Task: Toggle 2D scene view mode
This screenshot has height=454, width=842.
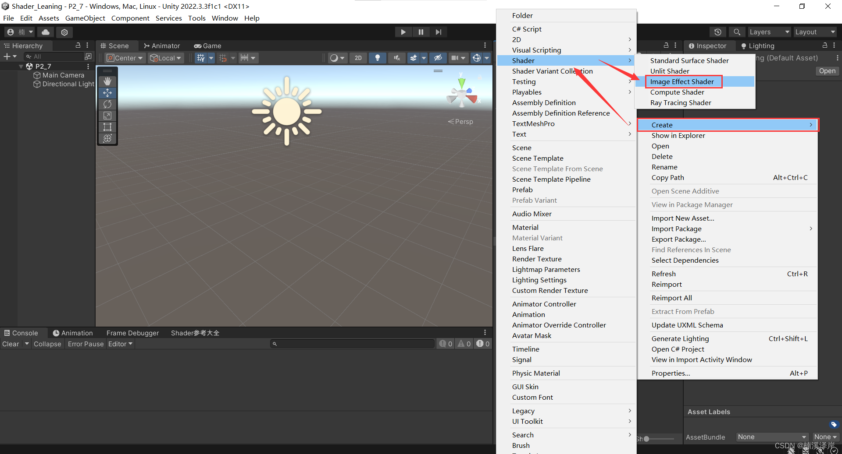Action: click(x=358, y=58)
